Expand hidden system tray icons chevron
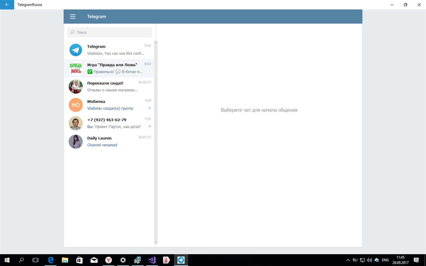The image size is (426, 266). click(348, 260)
